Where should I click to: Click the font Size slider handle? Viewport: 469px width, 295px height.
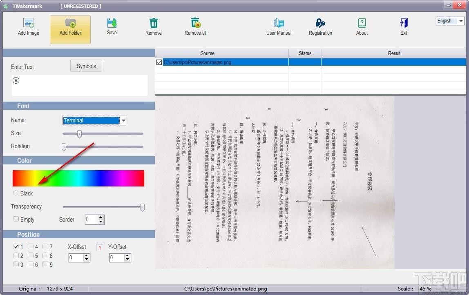pos(79,134)
